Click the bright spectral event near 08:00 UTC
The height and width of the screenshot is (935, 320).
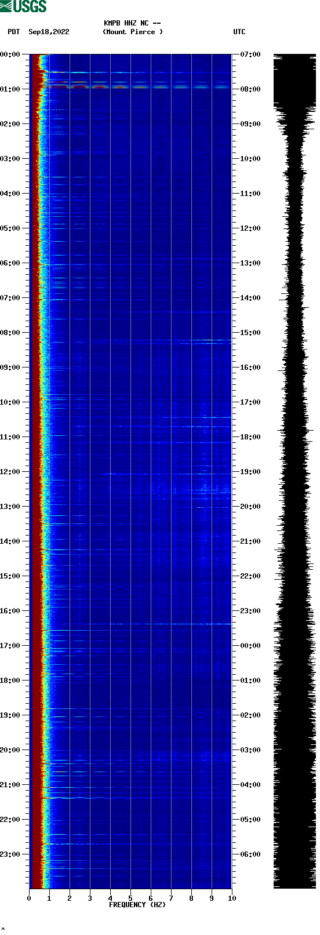[136, 86]
